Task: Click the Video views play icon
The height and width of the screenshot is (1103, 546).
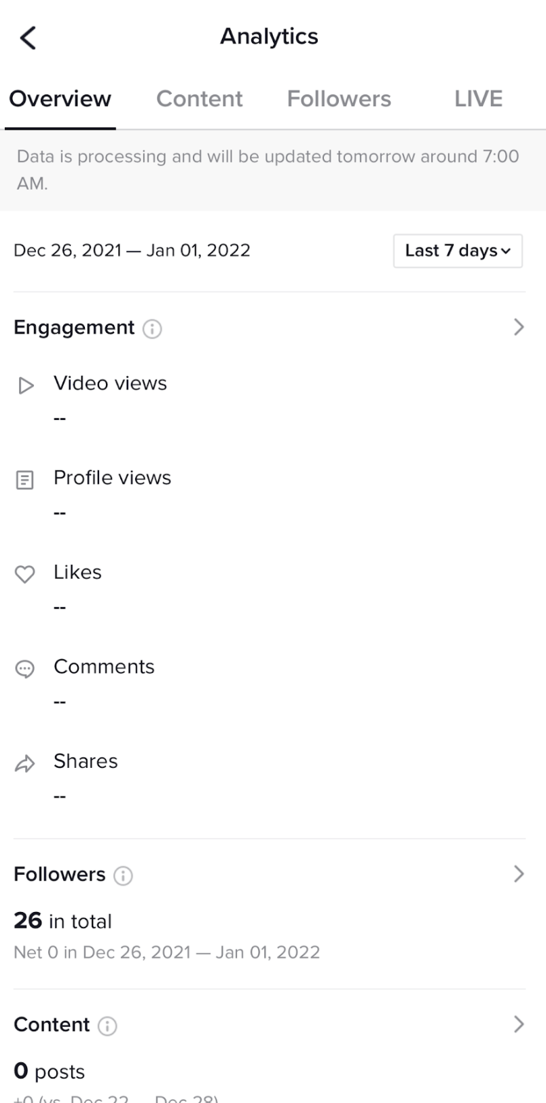Action: click(26, 386)
